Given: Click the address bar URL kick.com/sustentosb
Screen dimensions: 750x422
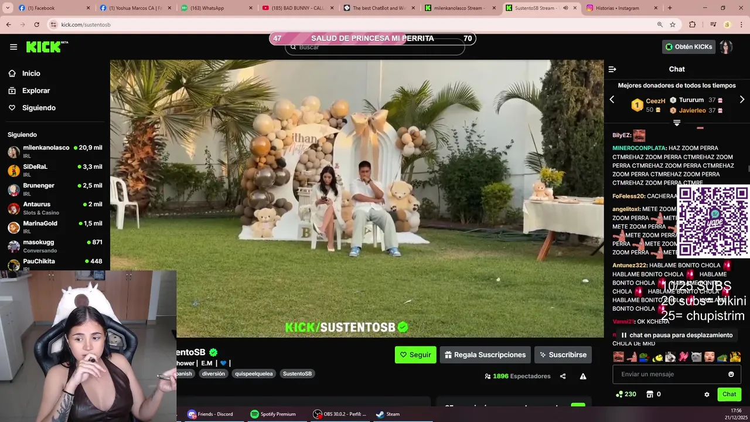Looking at the screenshot, I should 86,25.
